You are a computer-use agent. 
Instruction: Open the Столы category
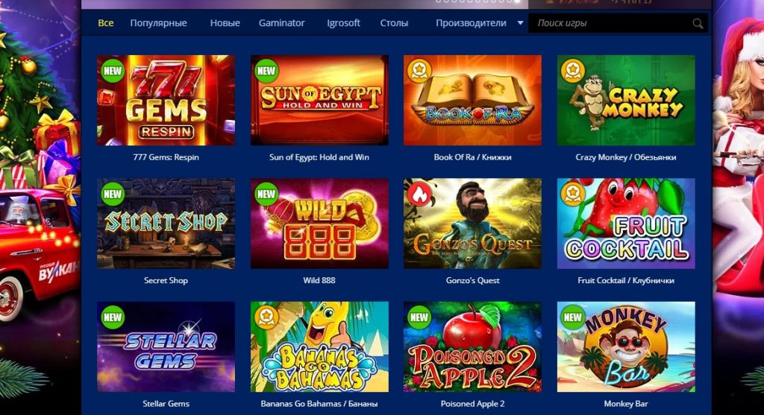coord(394,23)
